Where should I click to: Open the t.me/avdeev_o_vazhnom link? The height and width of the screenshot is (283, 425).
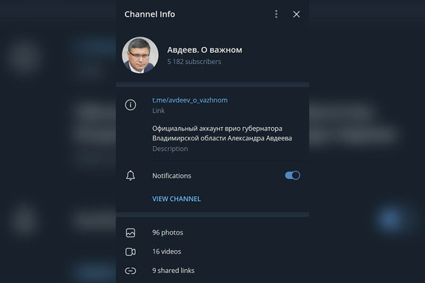pos(190,100)
